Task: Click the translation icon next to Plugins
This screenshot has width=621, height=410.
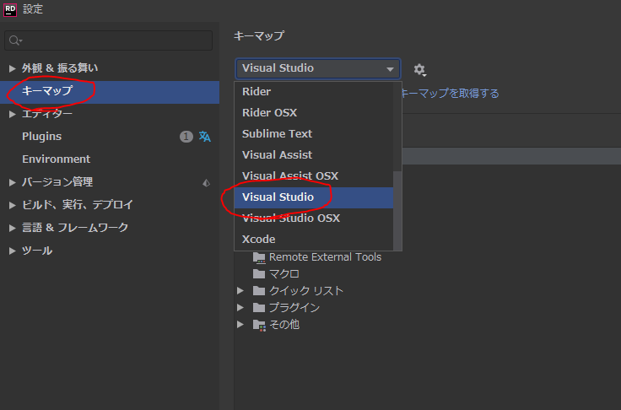Action: pos(205,137)
